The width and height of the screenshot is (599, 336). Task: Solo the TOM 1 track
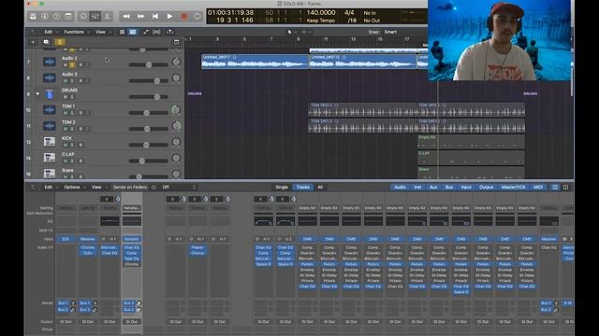coord(72,113)
